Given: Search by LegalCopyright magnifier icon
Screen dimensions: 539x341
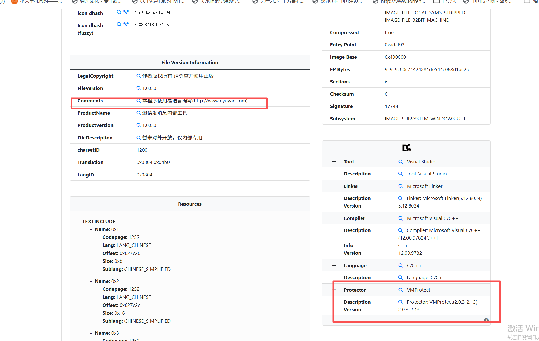Looking at the screenshot, I should (139, 76).
